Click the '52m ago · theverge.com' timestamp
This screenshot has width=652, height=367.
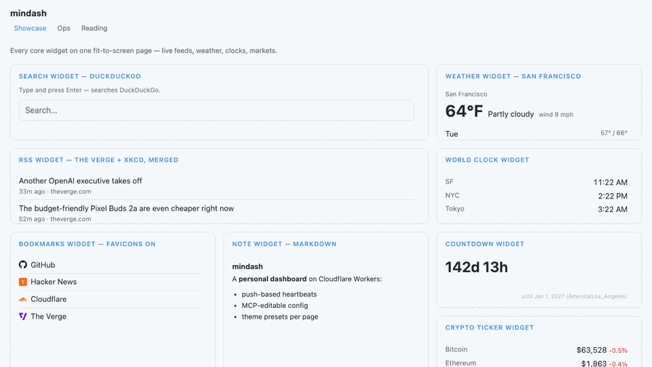pyautogui.click(x=55, y=219)
